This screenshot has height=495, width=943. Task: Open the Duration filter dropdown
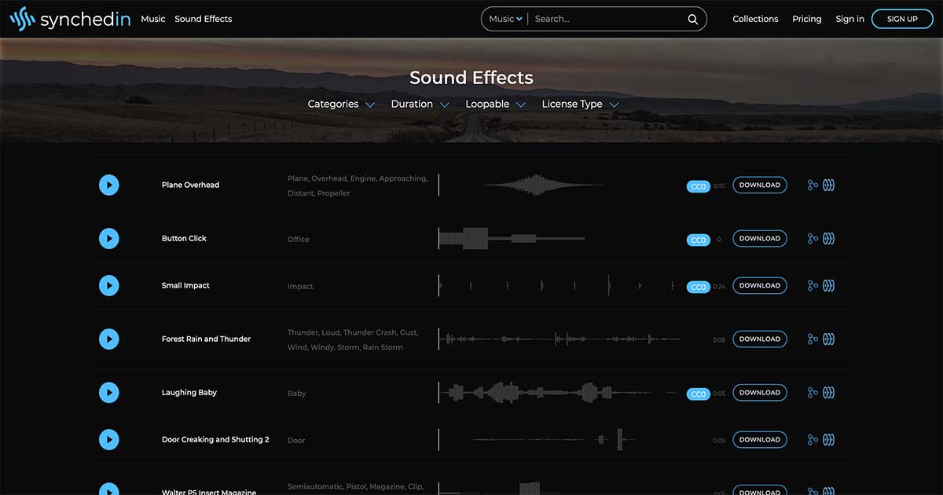420,104
